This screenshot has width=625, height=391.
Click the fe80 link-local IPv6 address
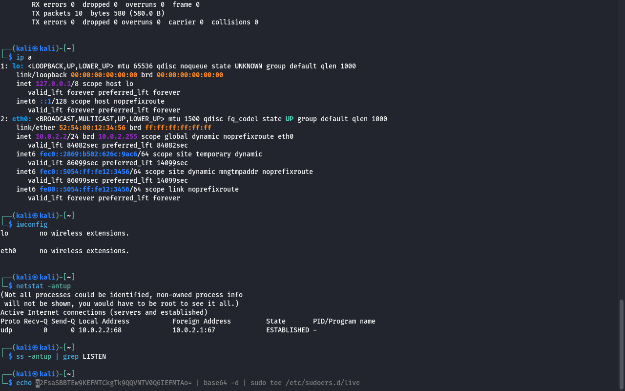pyautogui.click(x=84, y=189)
